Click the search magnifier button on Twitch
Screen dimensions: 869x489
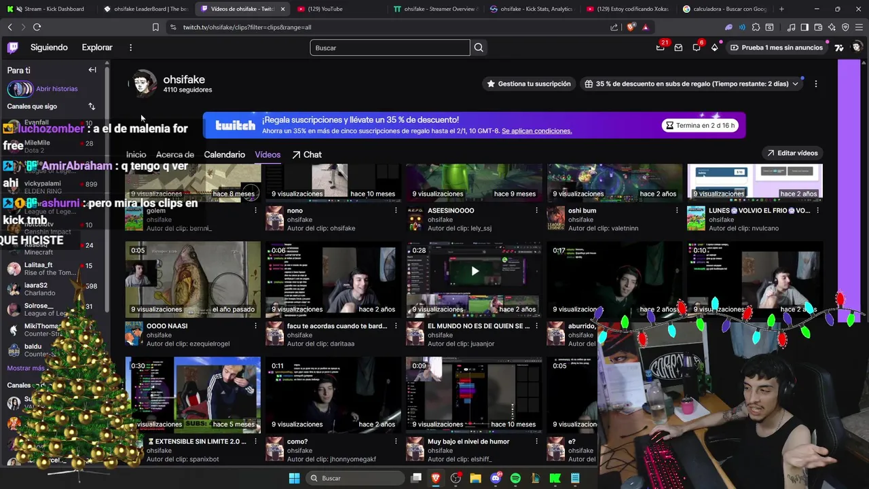click(479, 48)
